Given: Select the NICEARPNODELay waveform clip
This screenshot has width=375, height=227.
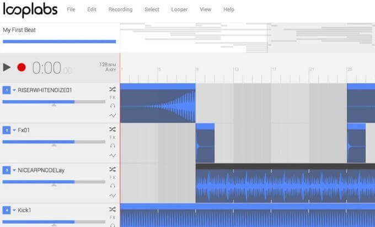Looking at the screenshot, I should coord(285,183).
